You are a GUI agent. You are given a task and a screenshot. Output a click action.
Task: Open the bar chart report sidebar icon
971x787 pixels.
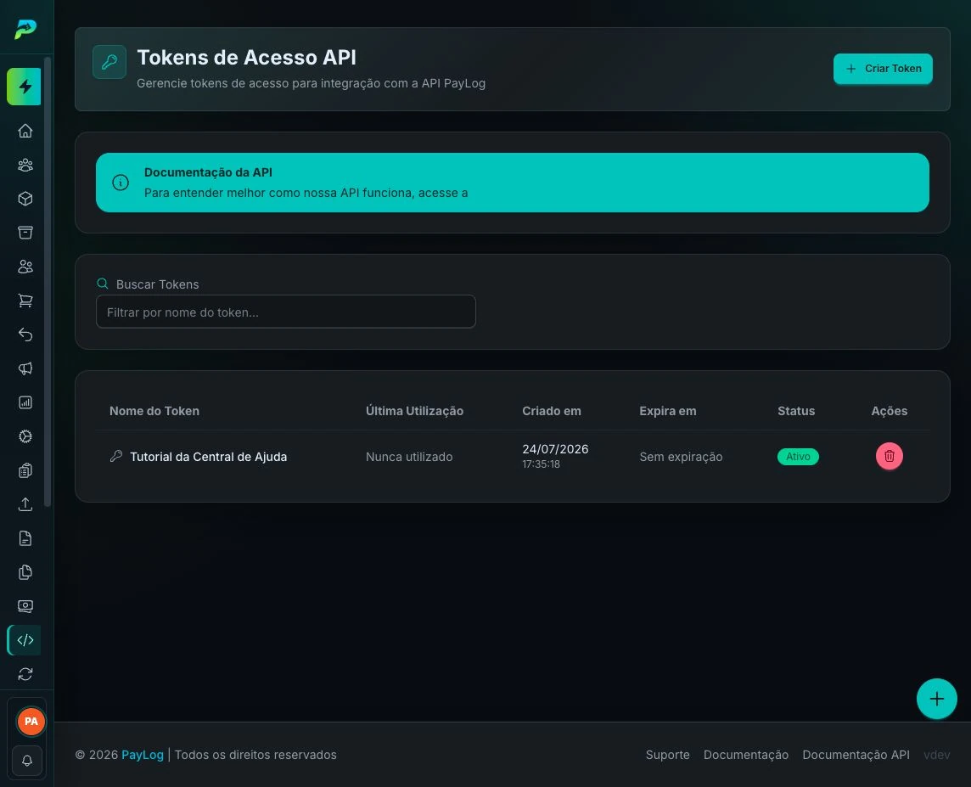(x=25, y=402)
